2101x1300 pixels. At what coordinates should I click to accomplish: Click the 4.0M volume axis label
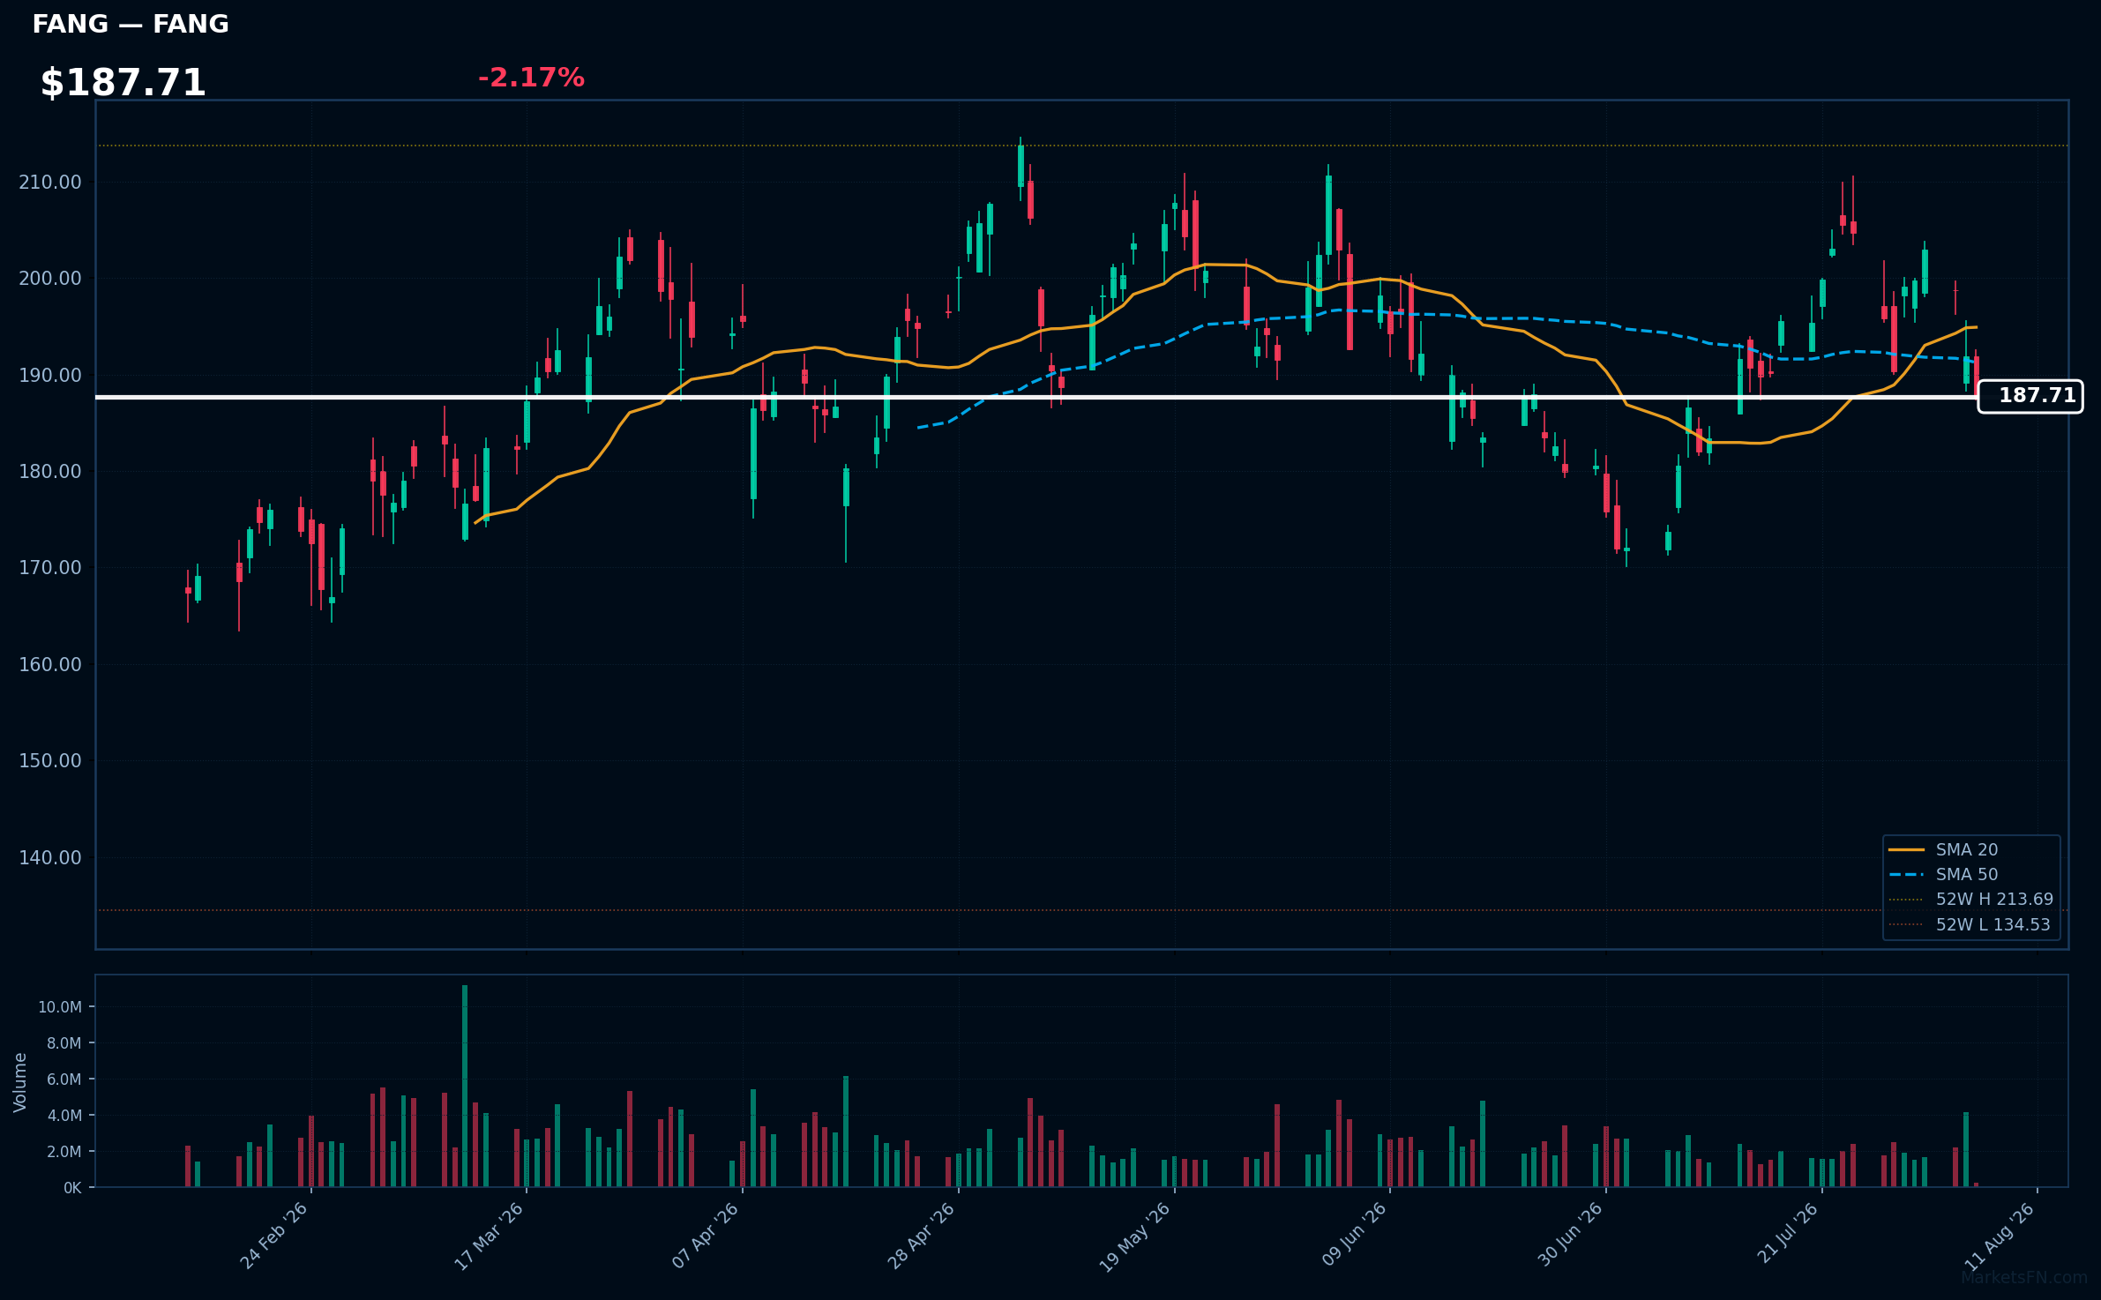click(x=64, y=1116)
